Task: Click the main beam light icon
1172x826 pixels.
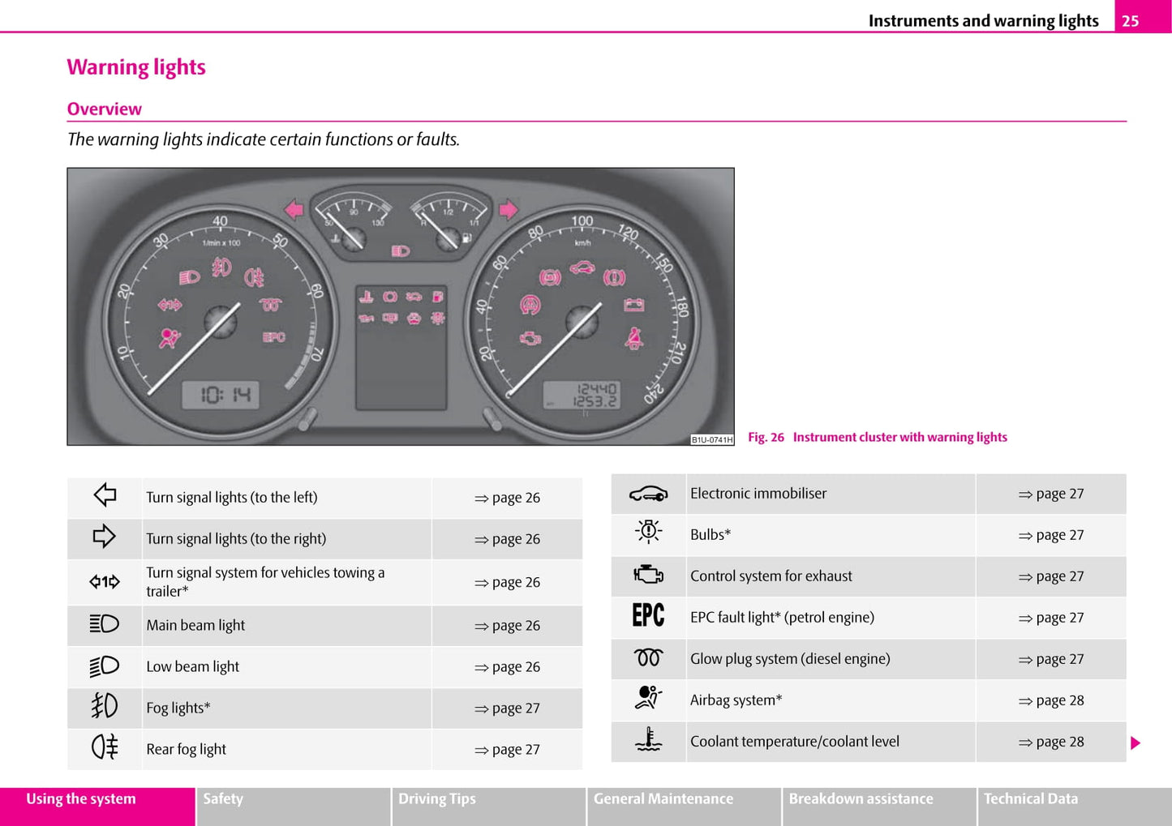Action: click(x=105, y=624)
